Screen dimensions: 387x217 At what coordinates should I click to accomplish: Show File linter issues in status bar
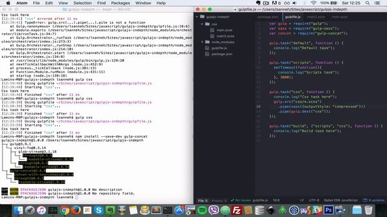click(203, 201)
